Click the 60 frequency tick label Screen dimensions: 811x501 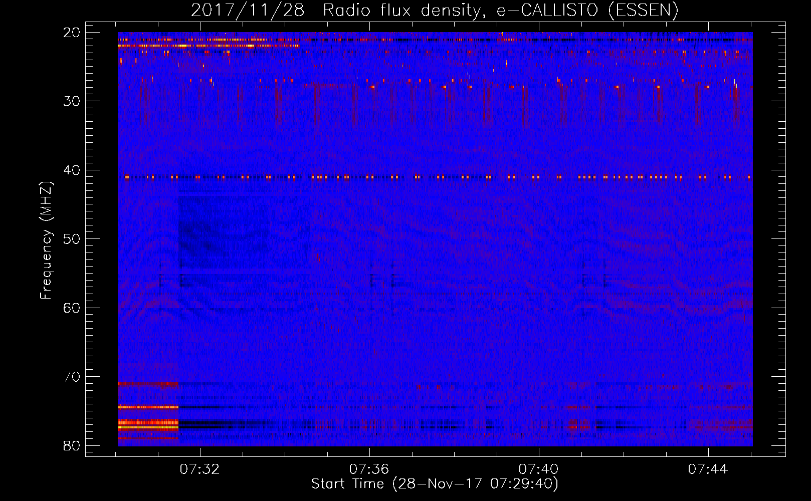click(x=72, y=308)
